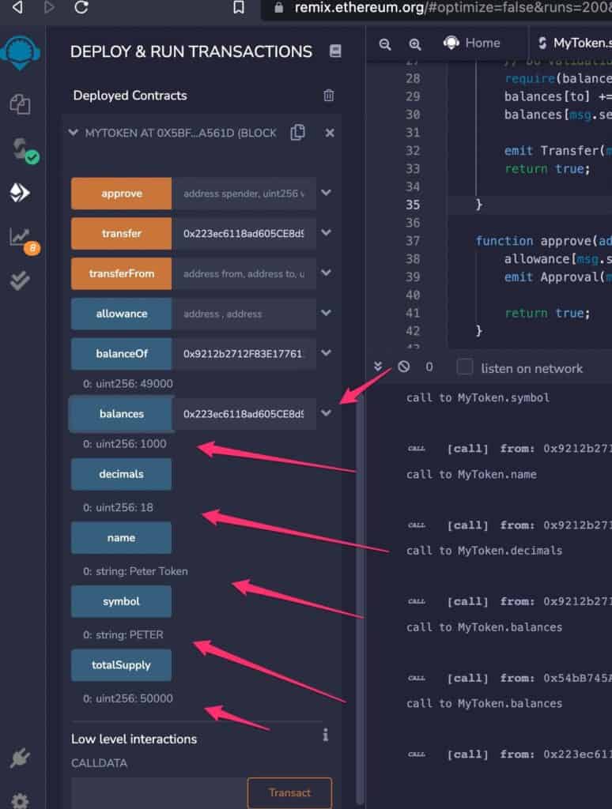612x809 pixels.
Task: Focus the transfer address input
Action: [x=244, y=233]
